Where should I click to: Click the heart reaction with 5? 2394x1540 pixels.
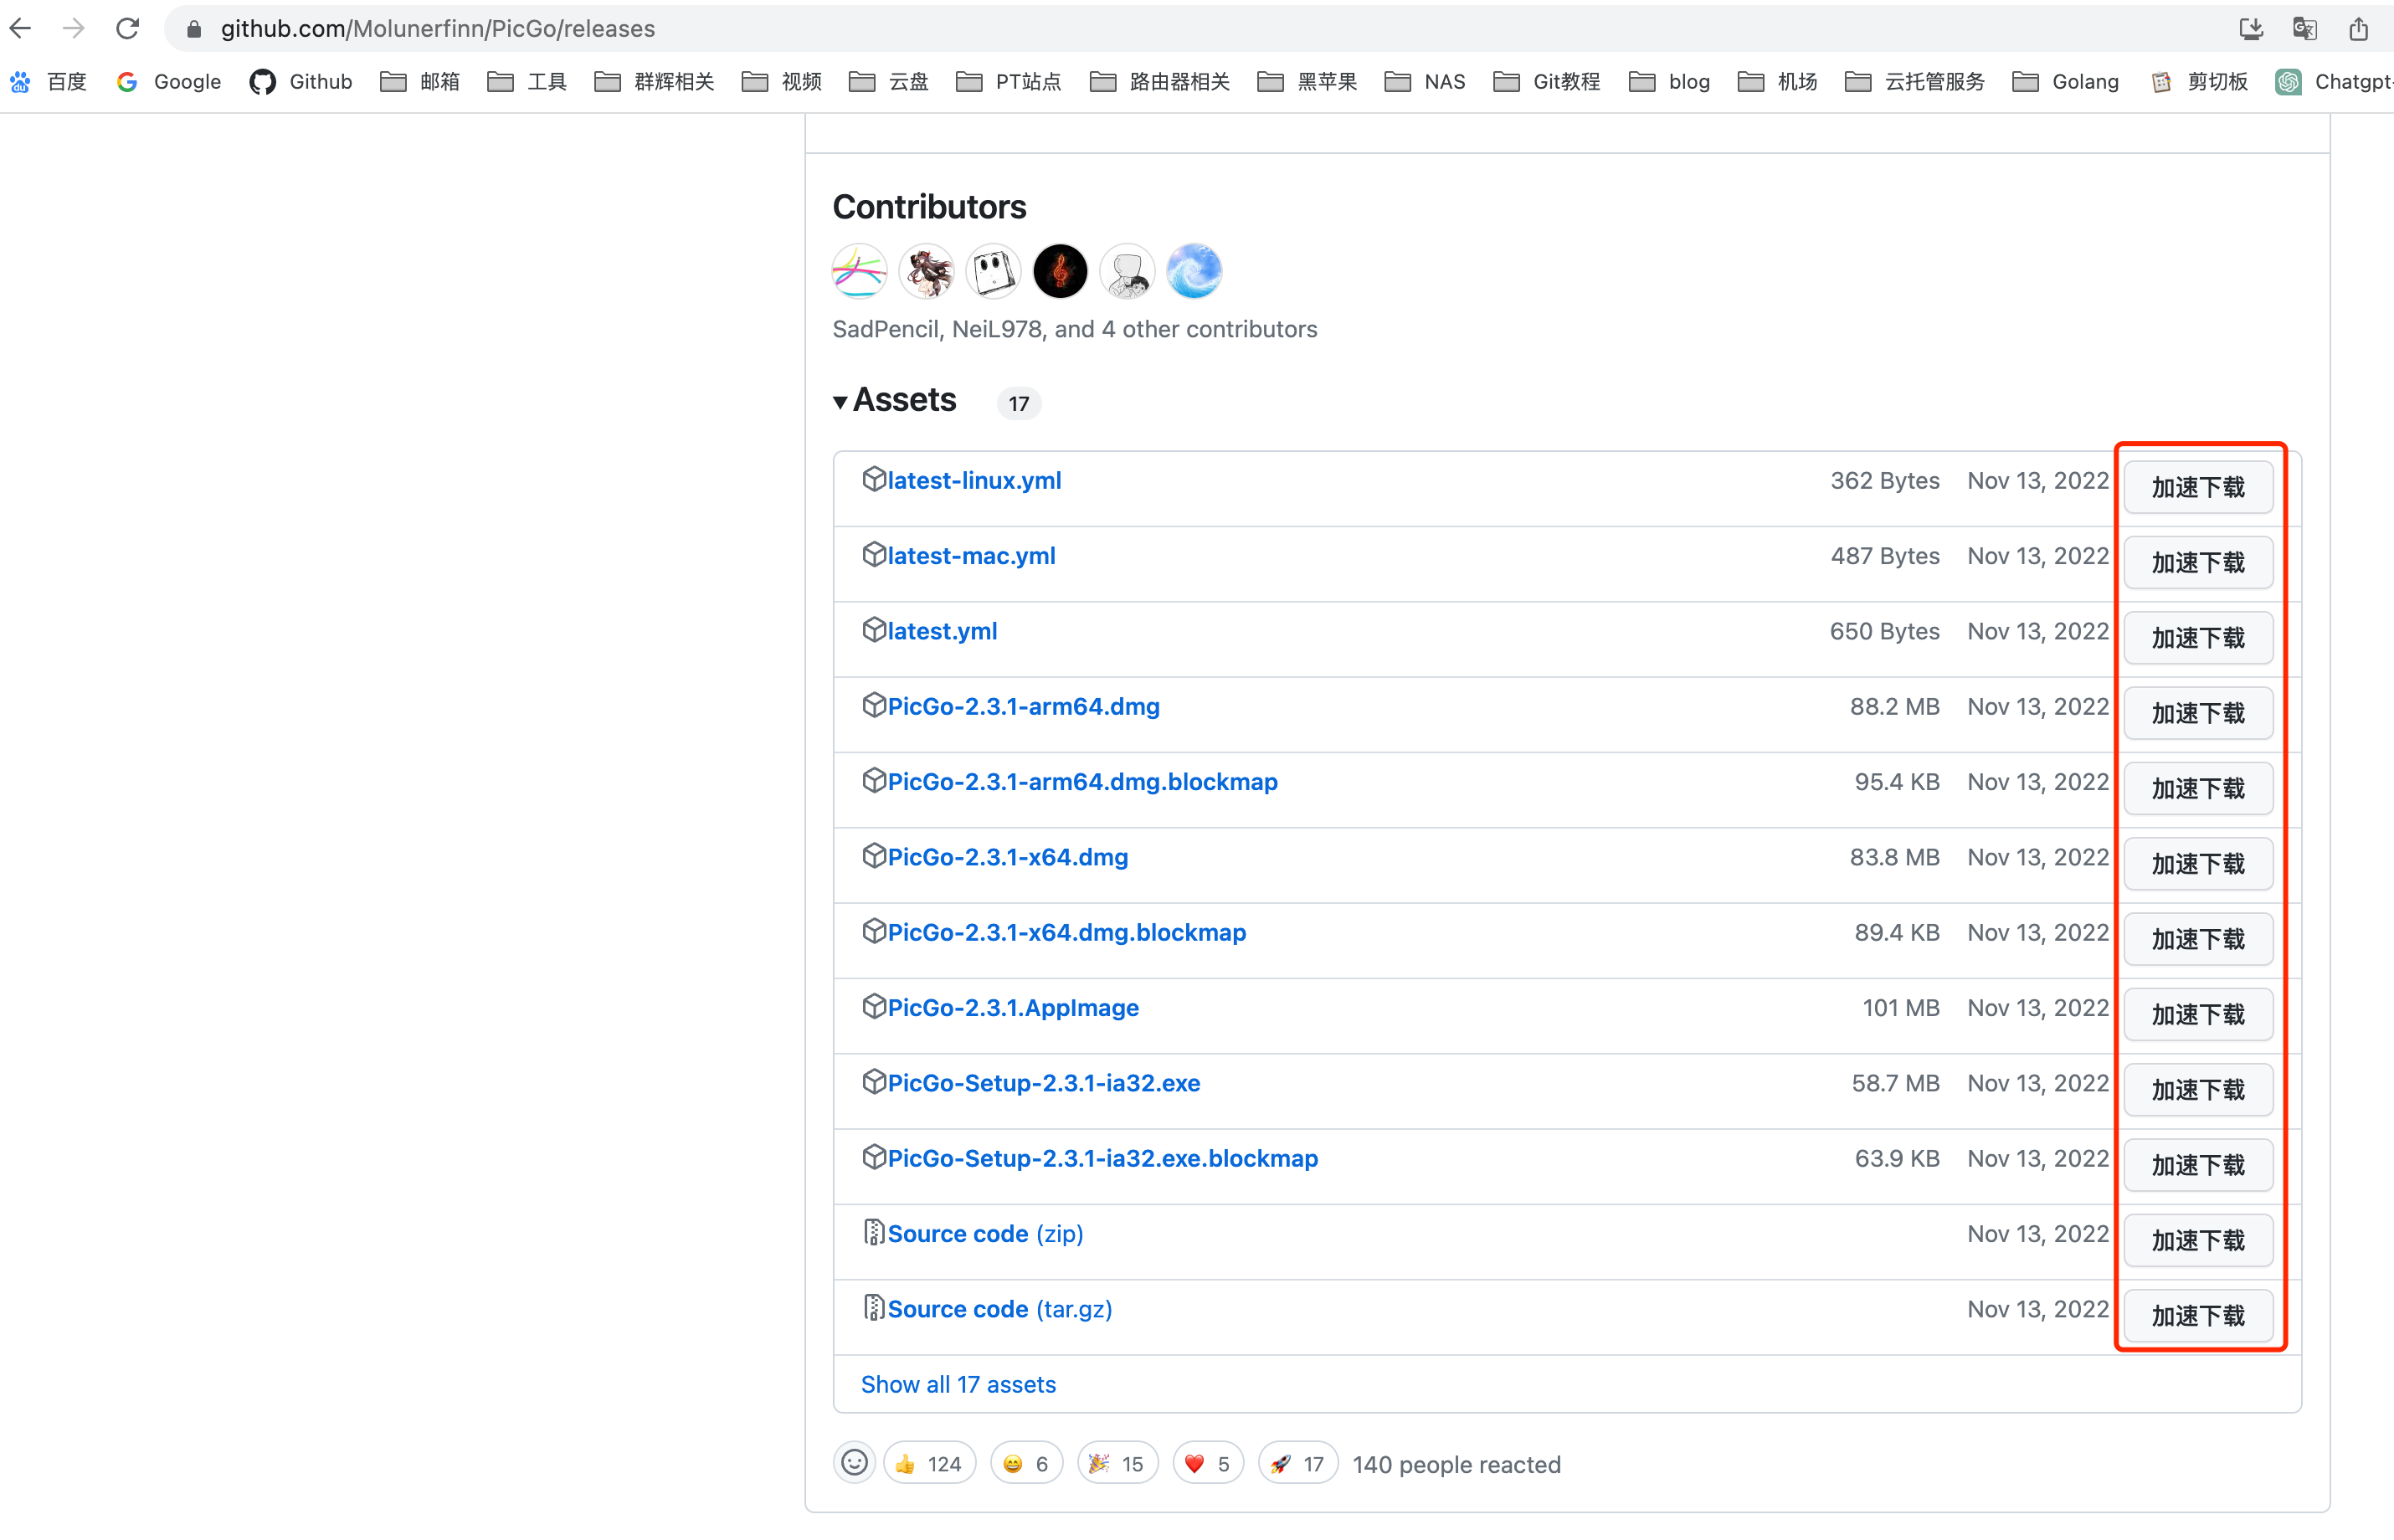click(x=1208, y=1464)
